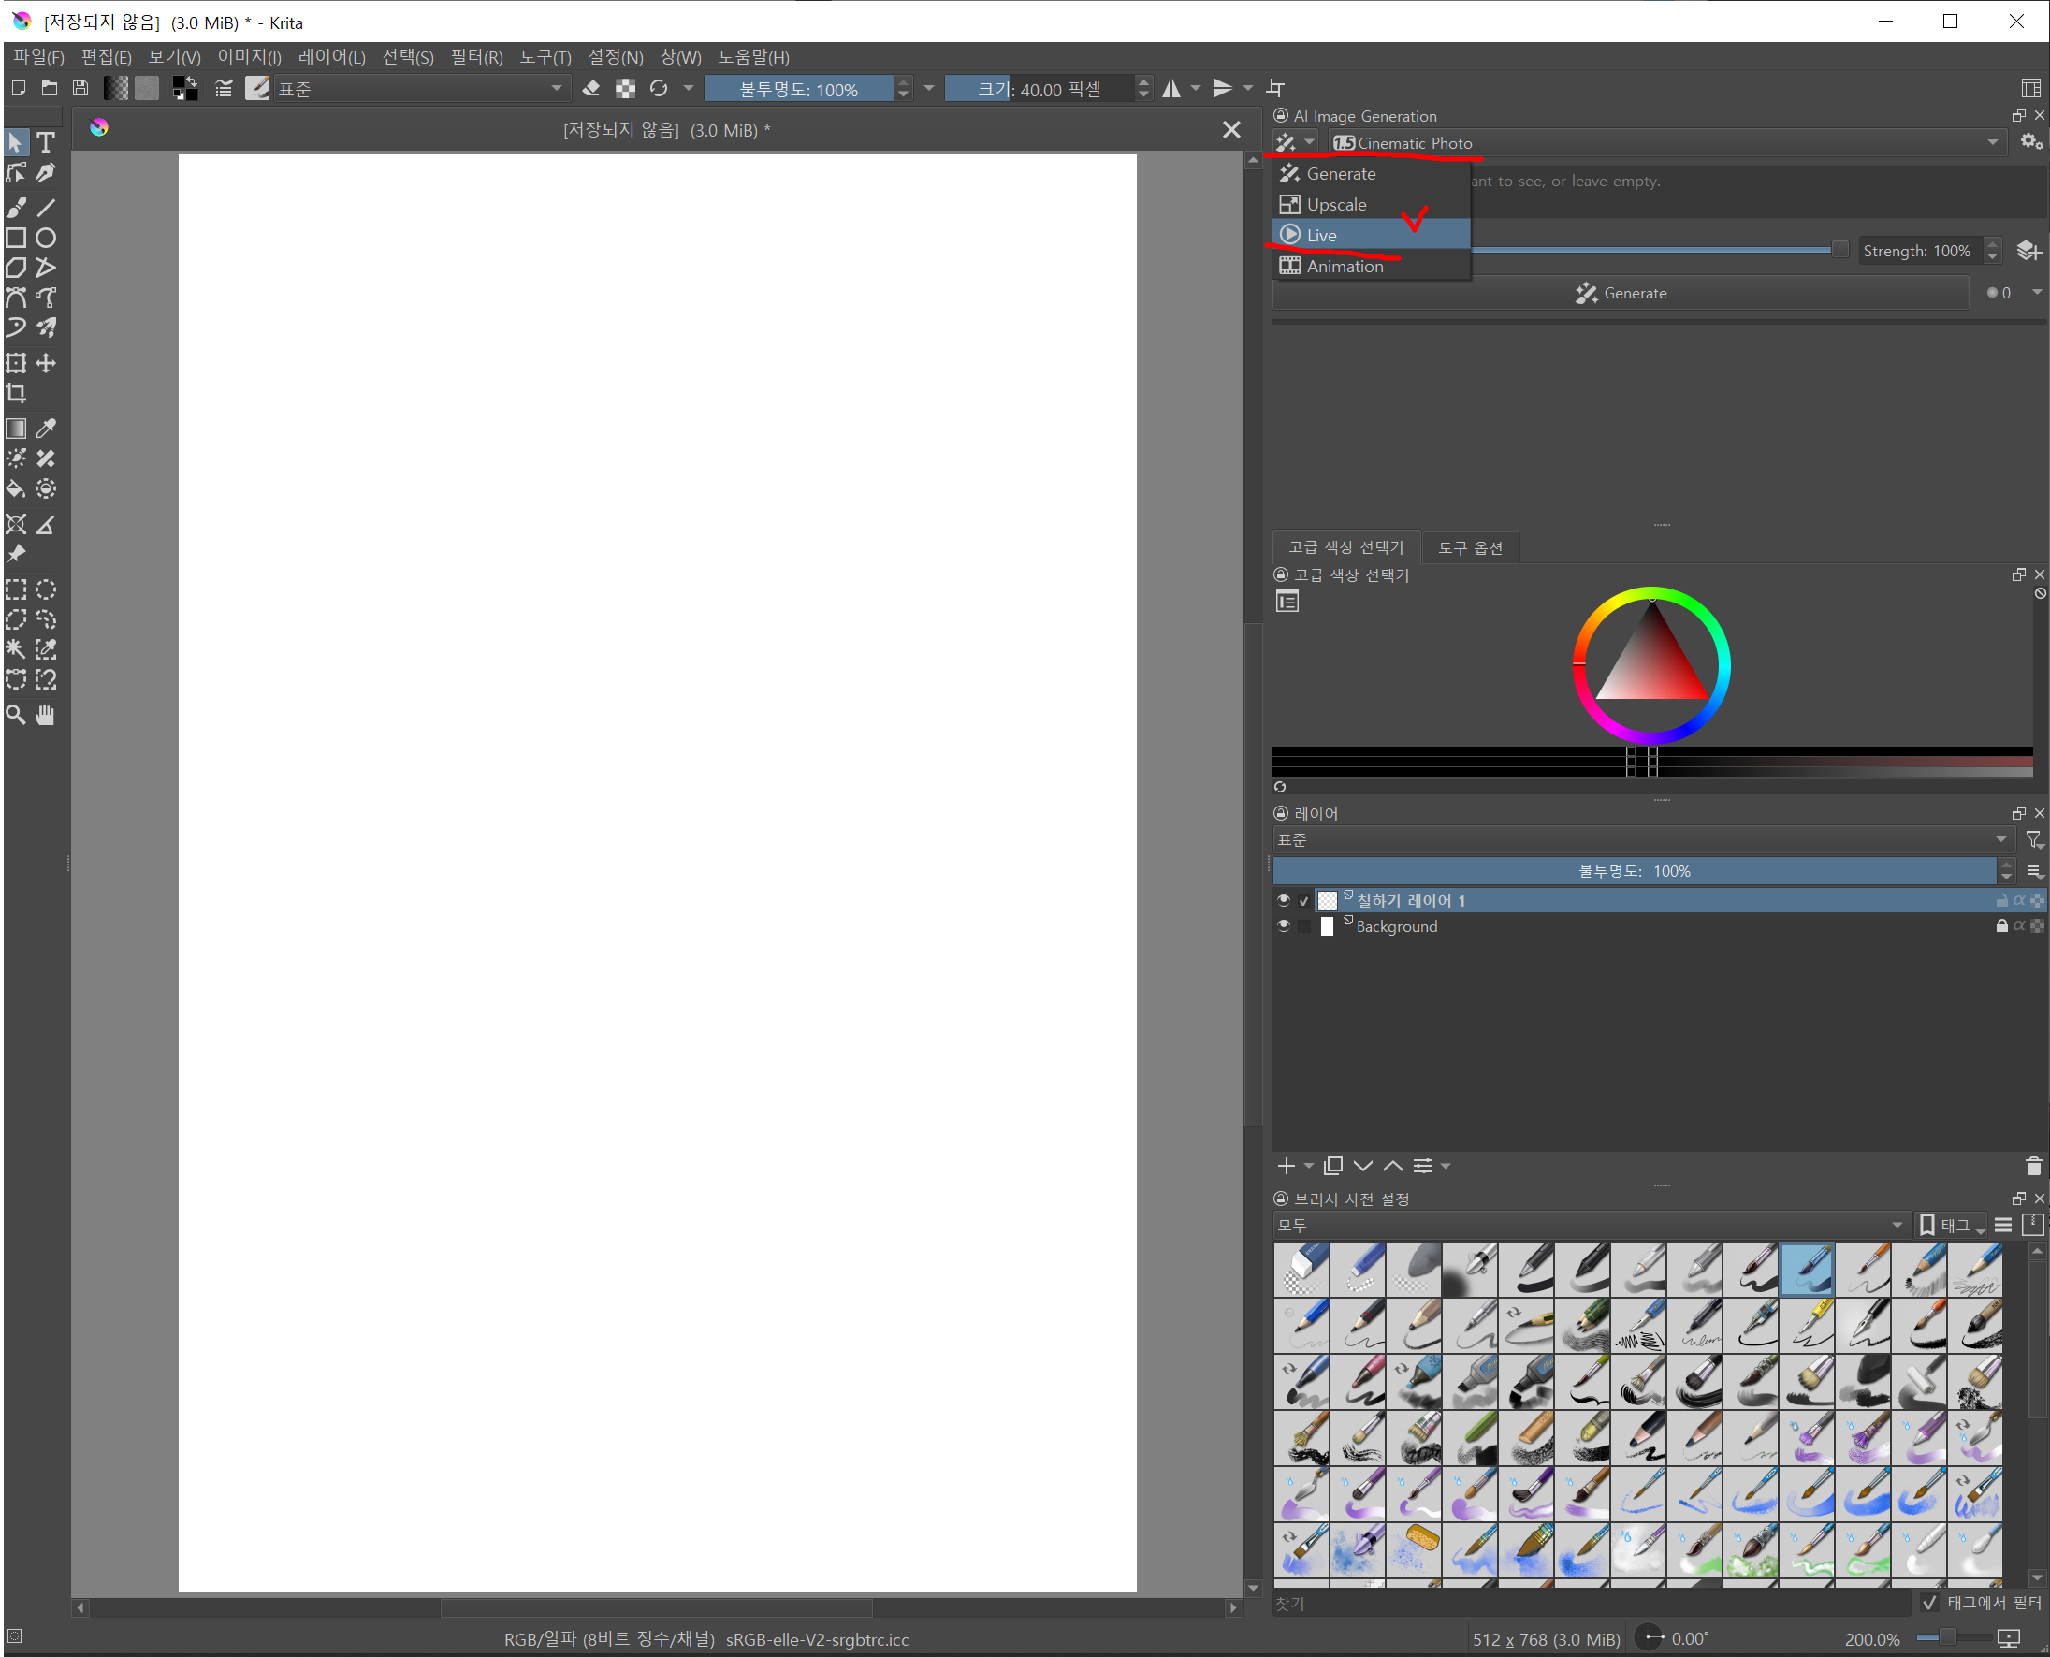Select the Crop tool

tap(16, 393)
